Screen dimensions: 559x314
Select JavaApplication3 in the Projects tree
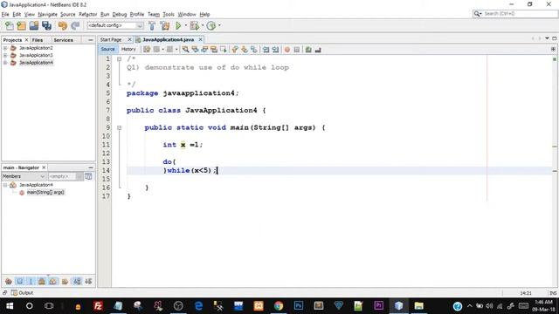(x=36, y=56)
